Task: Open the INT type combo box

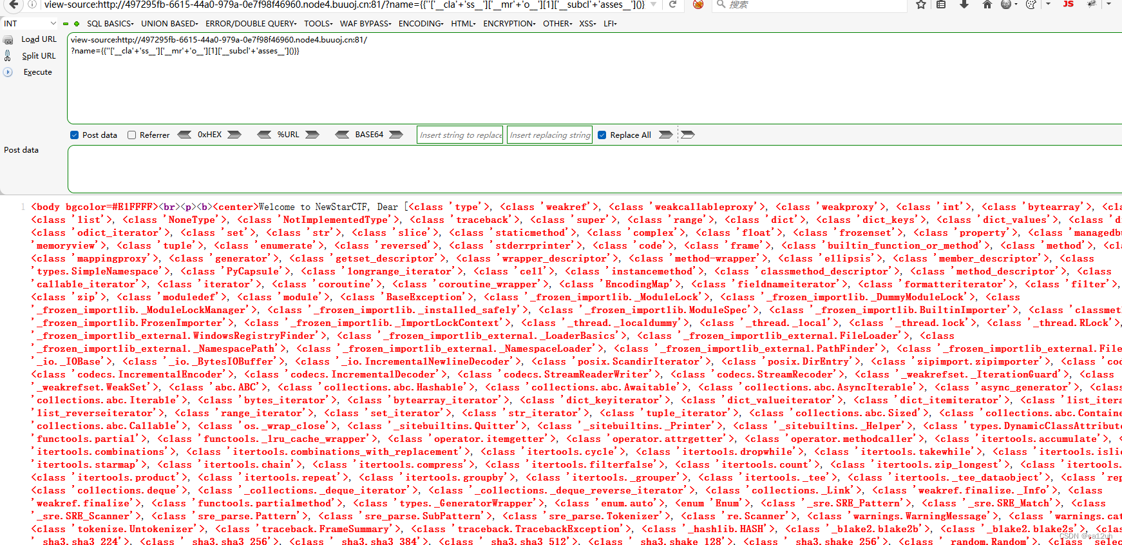Action: pyautogui.click(x=30, y=24)
